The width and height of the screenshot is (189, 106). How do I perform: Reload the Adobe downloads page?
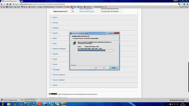pyautogui.click(x=7, y=4)
